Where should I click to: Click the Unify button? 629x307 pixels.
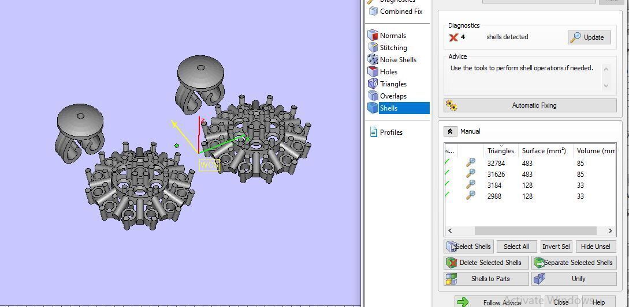tap(574, 279)
